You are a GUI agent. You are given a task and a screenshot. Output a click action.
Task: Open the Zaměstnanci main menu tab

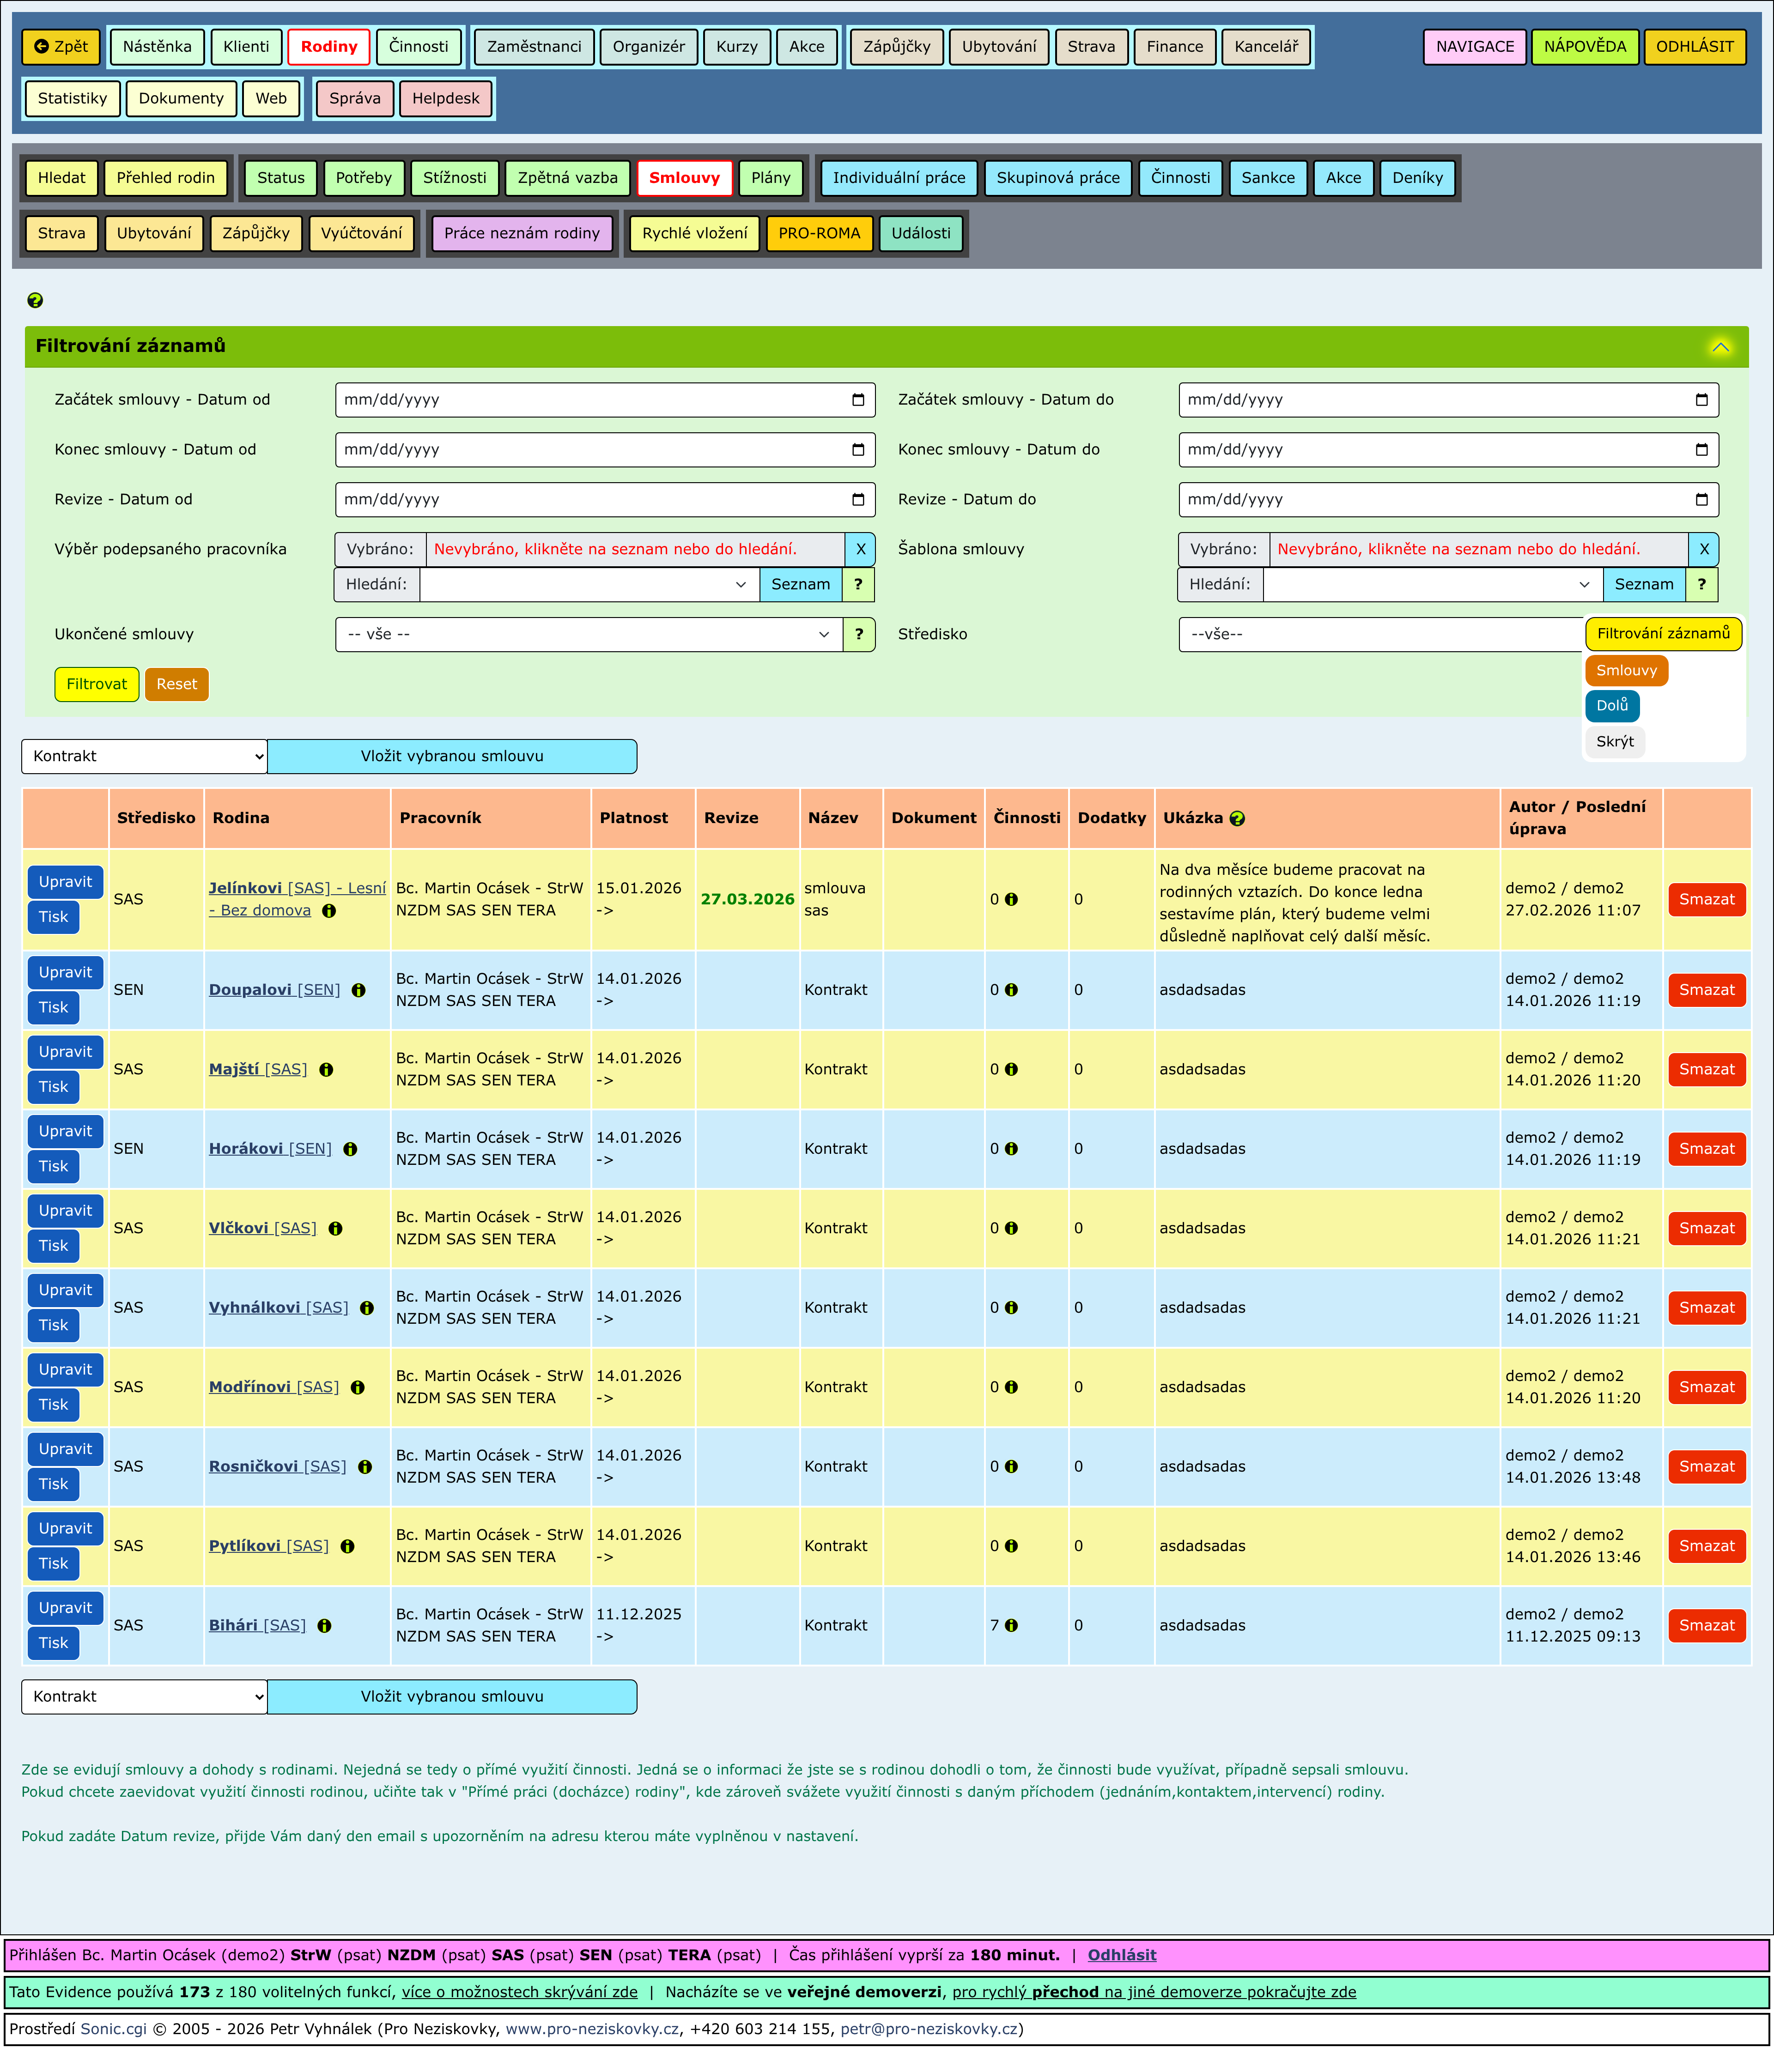pyautogui.click(x=534, y=47)
